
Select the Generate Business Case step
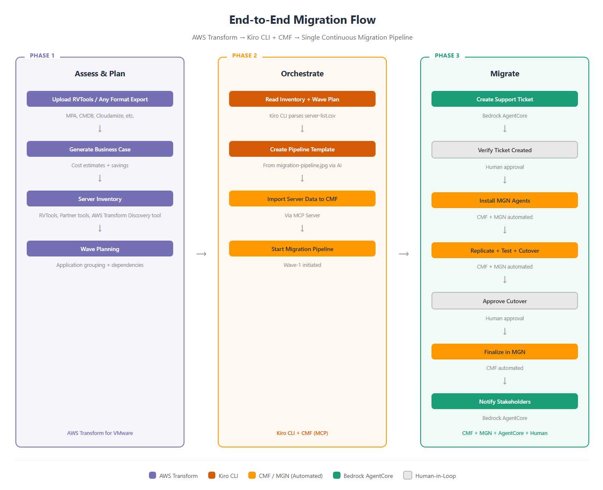100,149
